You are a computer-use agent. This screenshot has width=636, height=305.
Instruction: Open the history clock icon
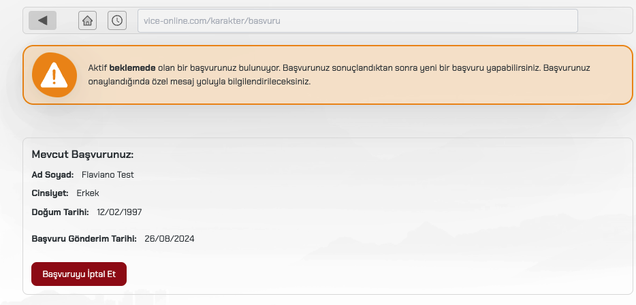pos(117,20)
